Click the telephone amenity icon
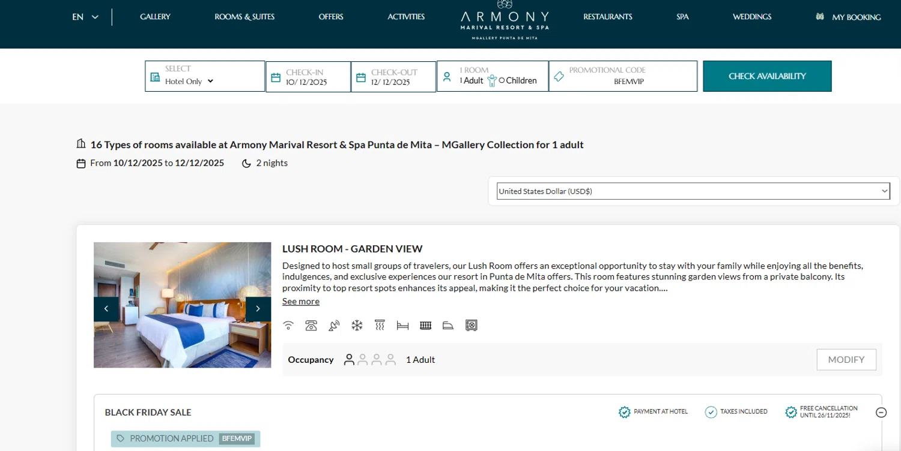 (311, 326)
